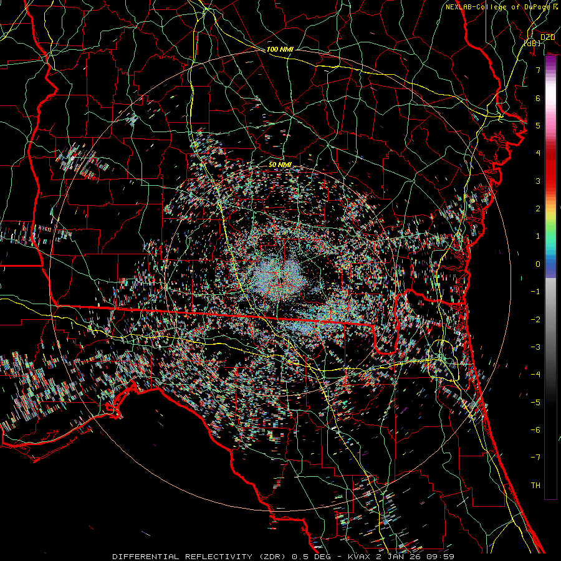Click the 7 dB scale value
Screen dimensions: 561x561
[x=538, y=70]
